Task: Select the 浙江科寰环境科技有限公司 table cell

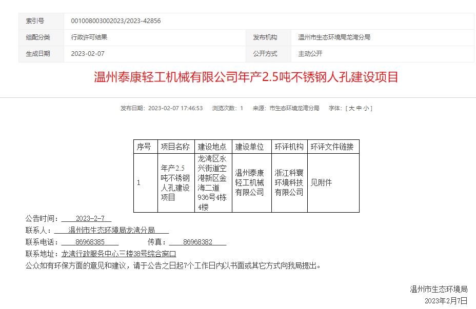Action: click(x=289, y=183)
